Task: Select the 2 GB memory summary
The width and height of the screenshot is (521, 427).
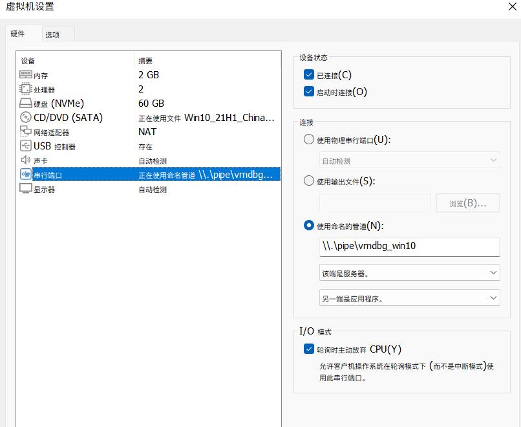Action: pos(149,75)
